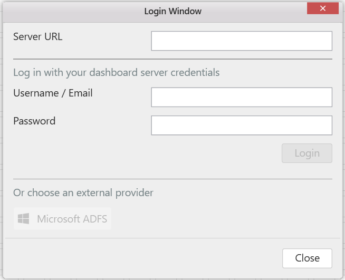The width and height of the screenshot is (345, 280).
Task: Click the divider line above the Close button
Action: (x=172, y=238)
